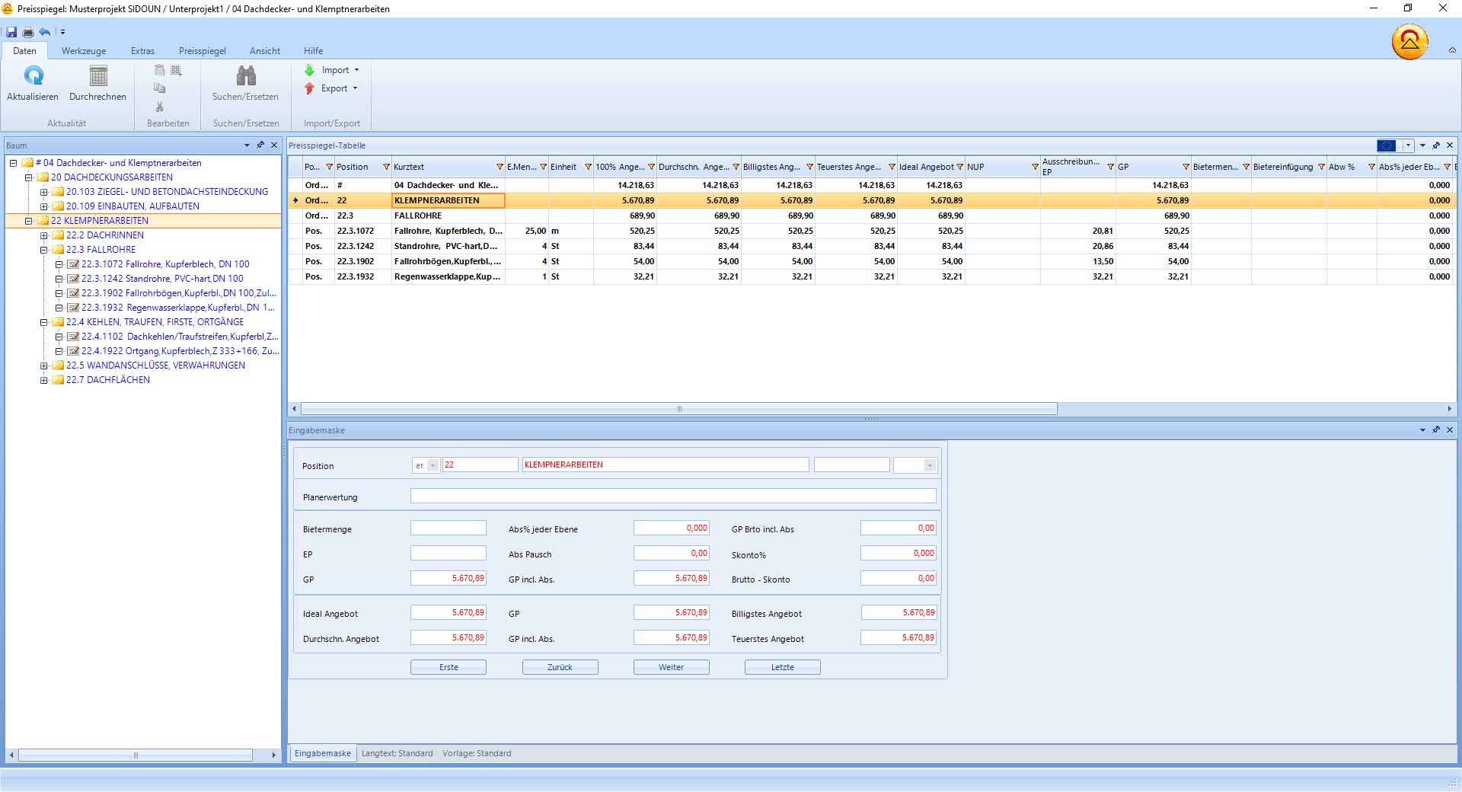Open Suchen/Ersetzen binoculars tool
The width and height of the screenshot is (1462, 792).
click(245, 76)
